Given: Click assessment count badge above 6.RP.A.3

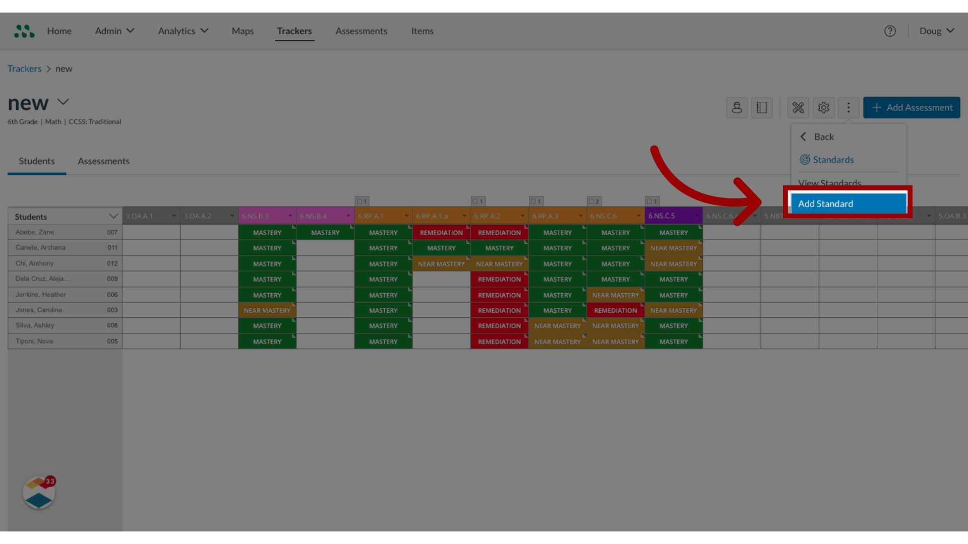Looking at the screenshot, I should (536, 201).
